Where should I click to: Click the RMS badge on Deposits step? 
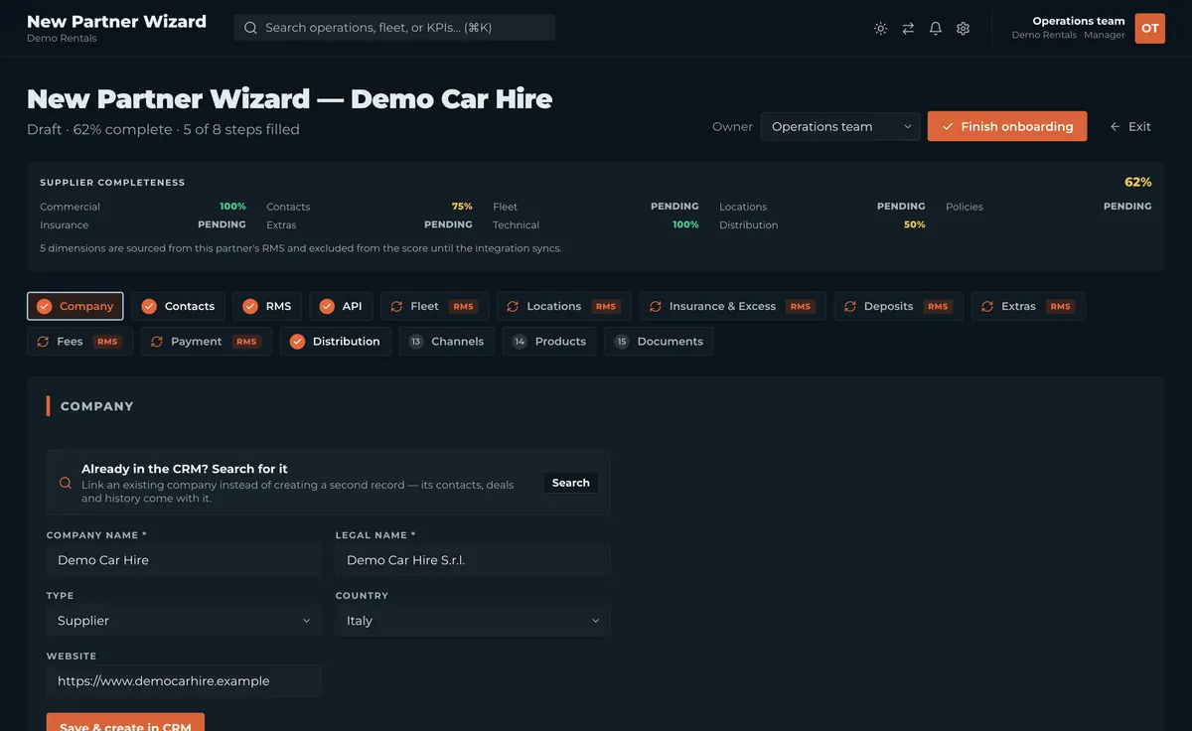tap(938, 306)
